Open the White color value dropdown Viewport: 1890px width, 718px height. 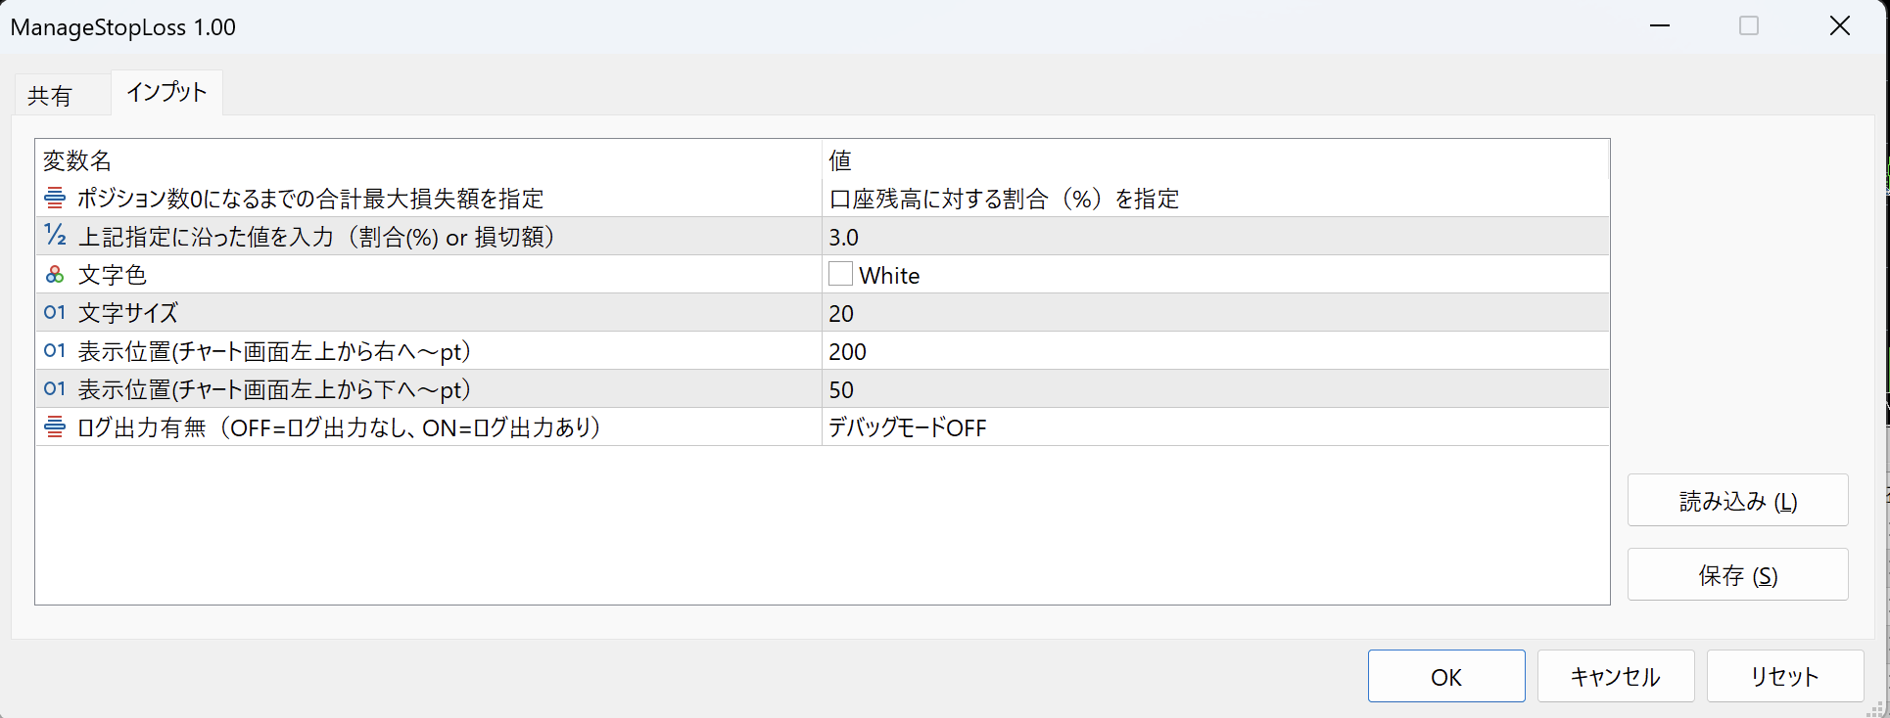[x=1214, y=275]
